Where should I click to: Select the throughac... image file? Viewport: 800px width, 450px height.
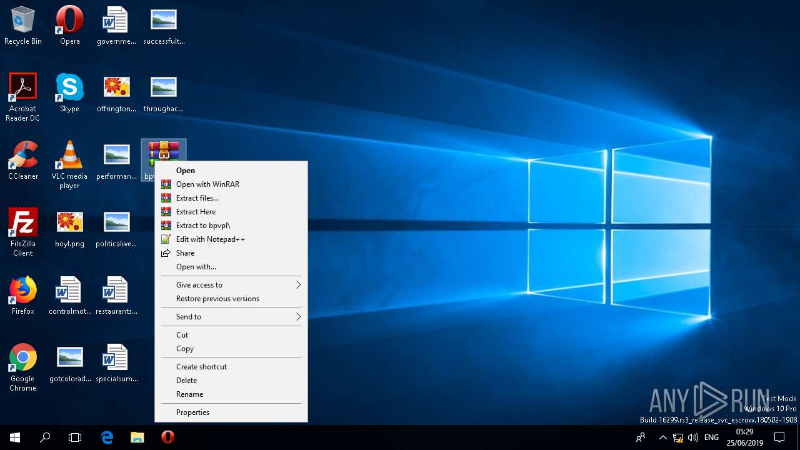(x=164, y=93)
